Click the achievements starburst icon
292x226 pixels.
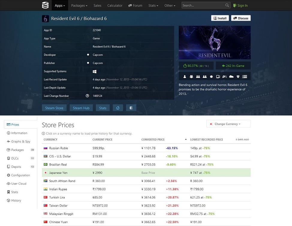pyautogui.click(x=211, y=77)
